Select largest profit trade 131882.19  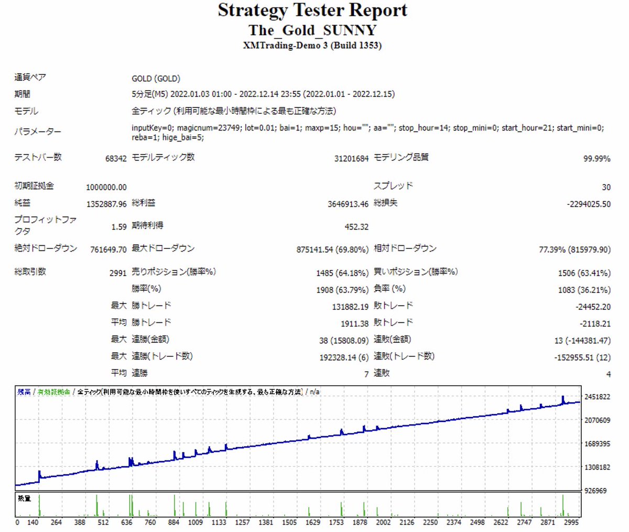350,307
